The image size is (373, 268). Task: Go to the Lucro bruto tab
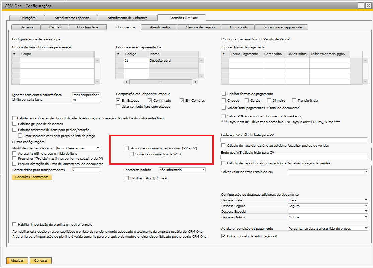click(239, 27)
